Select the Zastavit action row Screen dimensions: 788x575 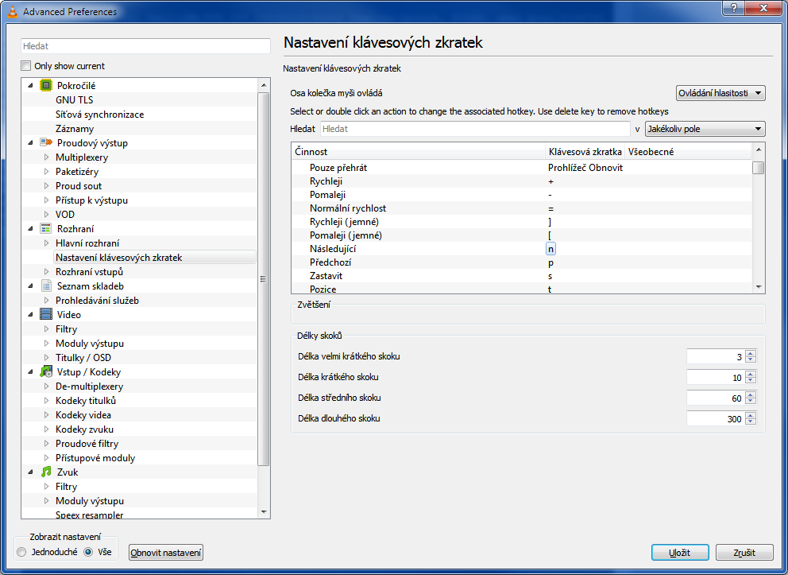pyautogui.click(x=521, y=276)
